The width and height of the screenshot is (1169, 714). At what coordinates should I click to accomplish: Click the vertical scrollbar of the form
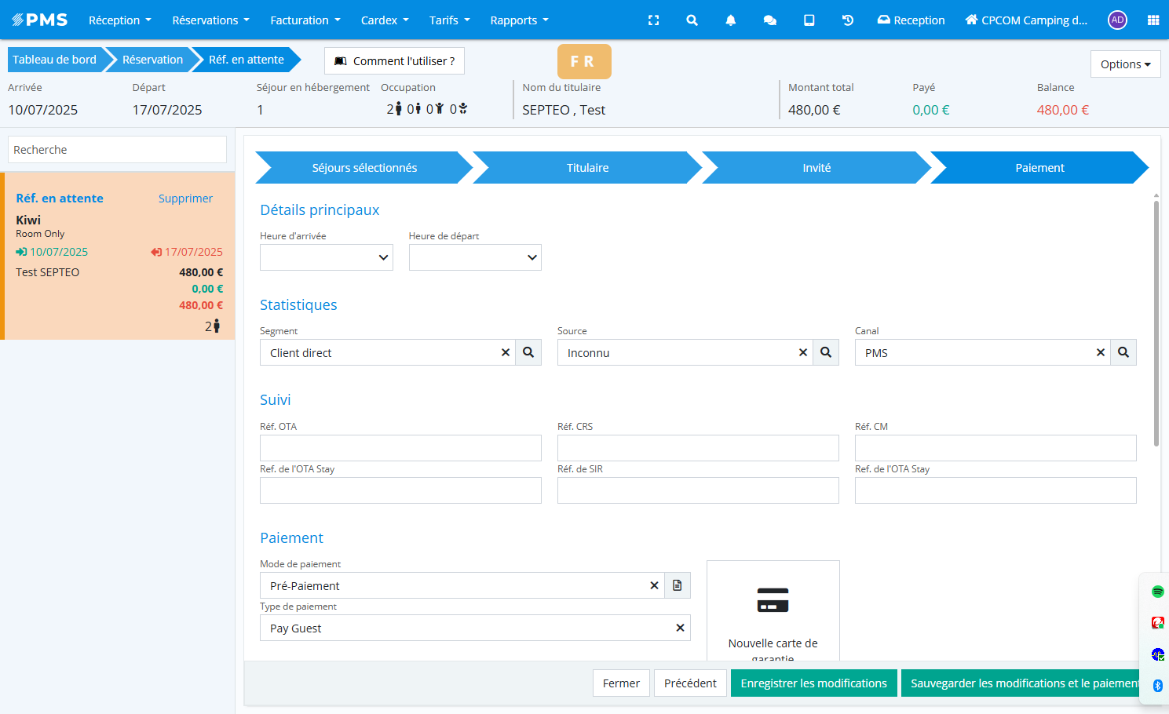[1156, 322]
